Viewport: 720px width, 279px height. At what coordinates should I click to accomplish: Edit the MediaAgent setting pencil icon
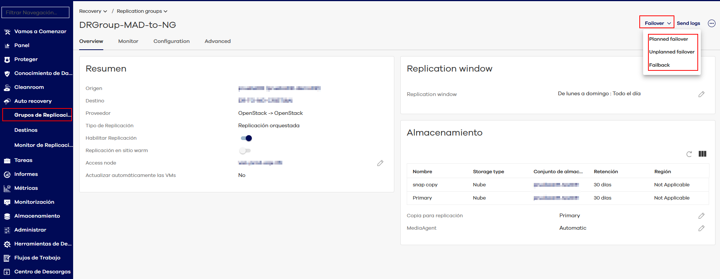point(701,228)
